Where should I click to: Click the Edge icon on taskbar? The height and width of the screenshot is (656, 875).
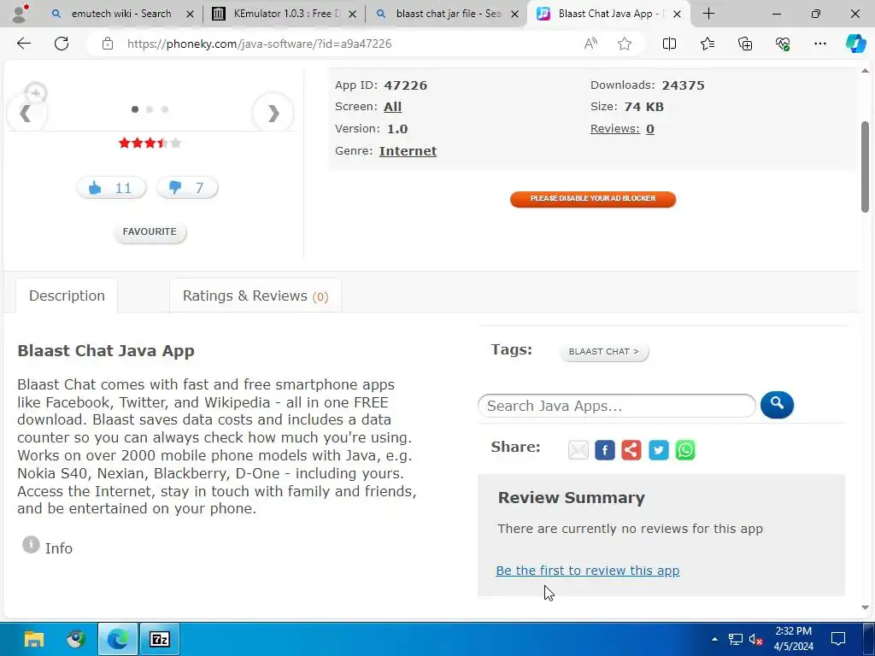(118, 639)
